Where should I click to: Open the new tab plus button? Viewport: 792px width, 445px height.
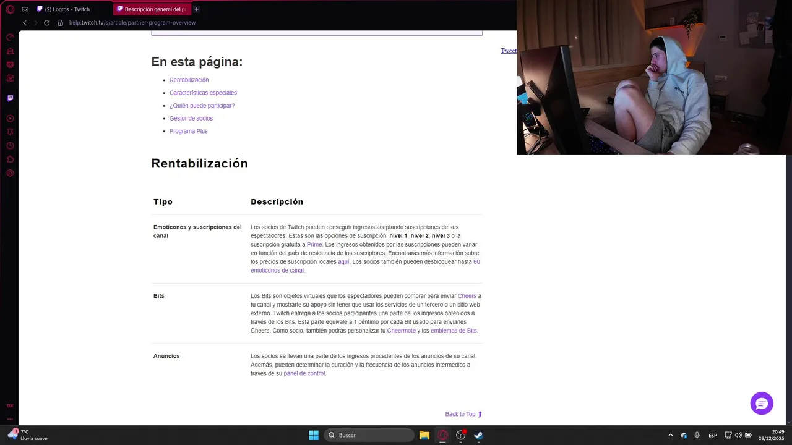(x=197, y=9)
